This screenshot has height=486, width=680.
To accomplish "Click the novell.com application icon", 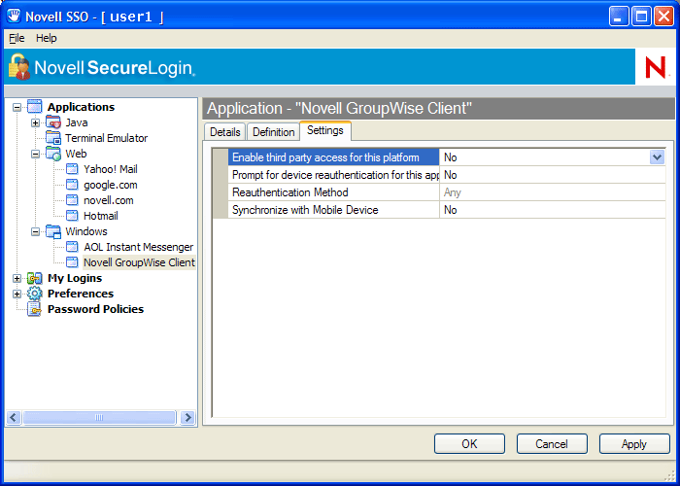I will coord(72,200).
